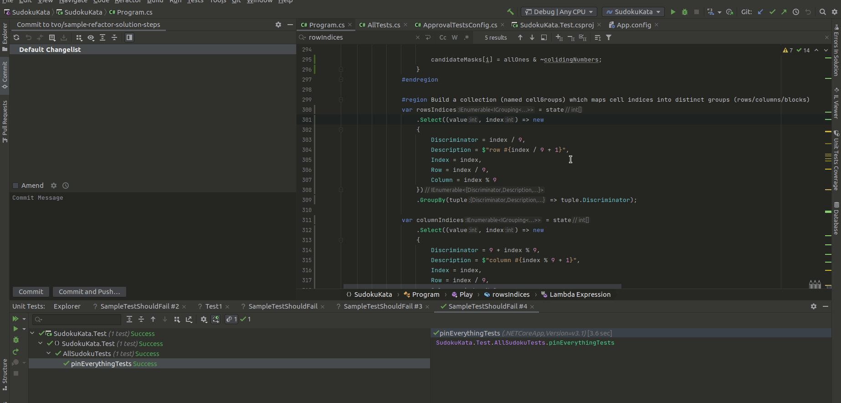Click the Commit and Push button
This screenshot has width=841, height=403.
(89, 292)
